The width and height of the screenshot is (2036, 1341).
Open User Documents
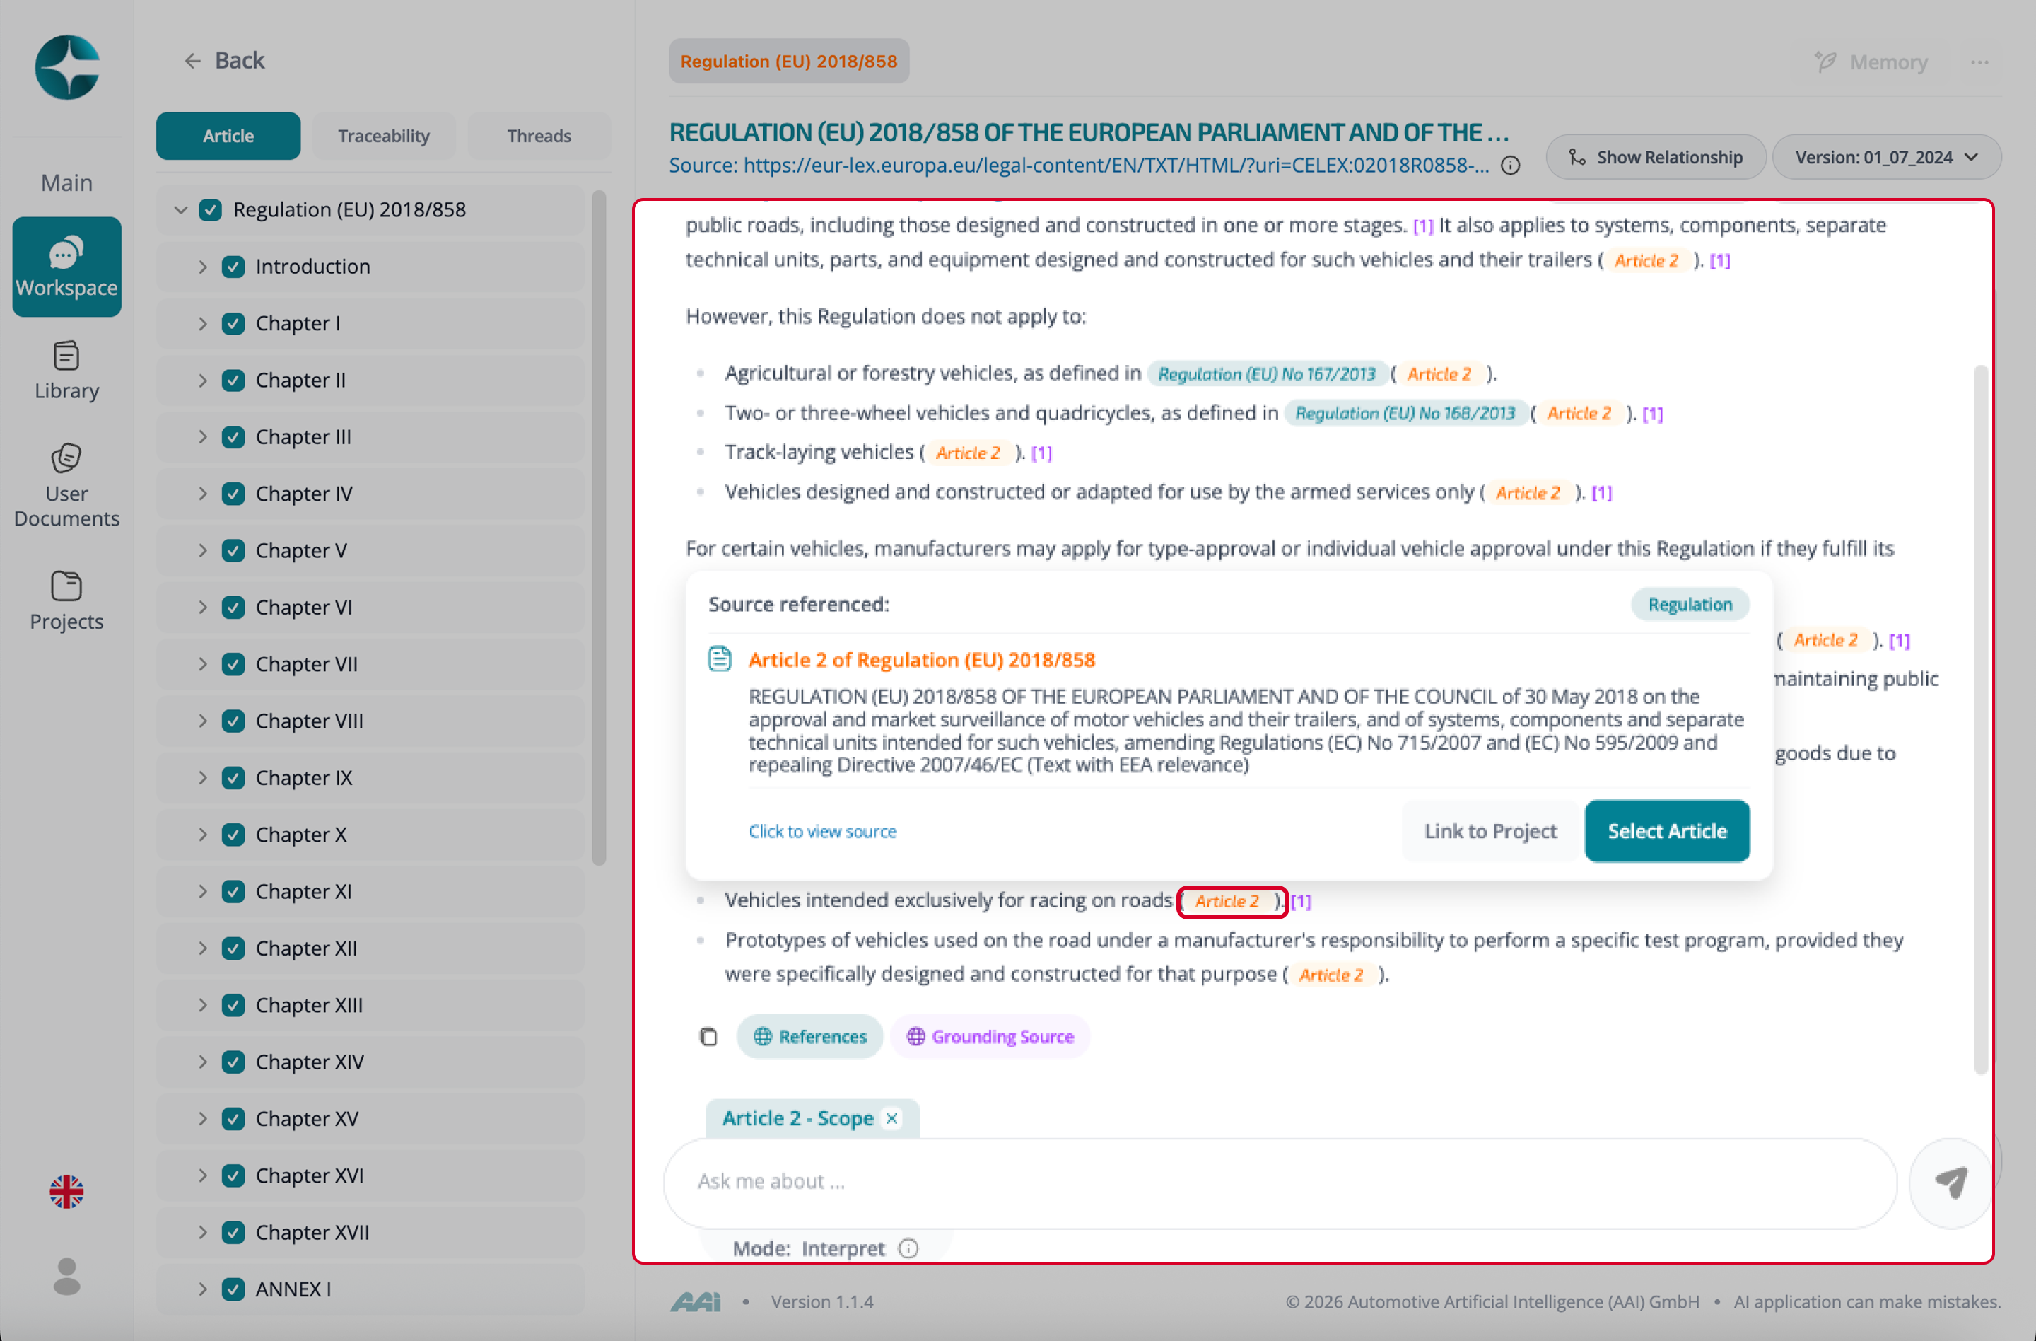pos(66,485)
